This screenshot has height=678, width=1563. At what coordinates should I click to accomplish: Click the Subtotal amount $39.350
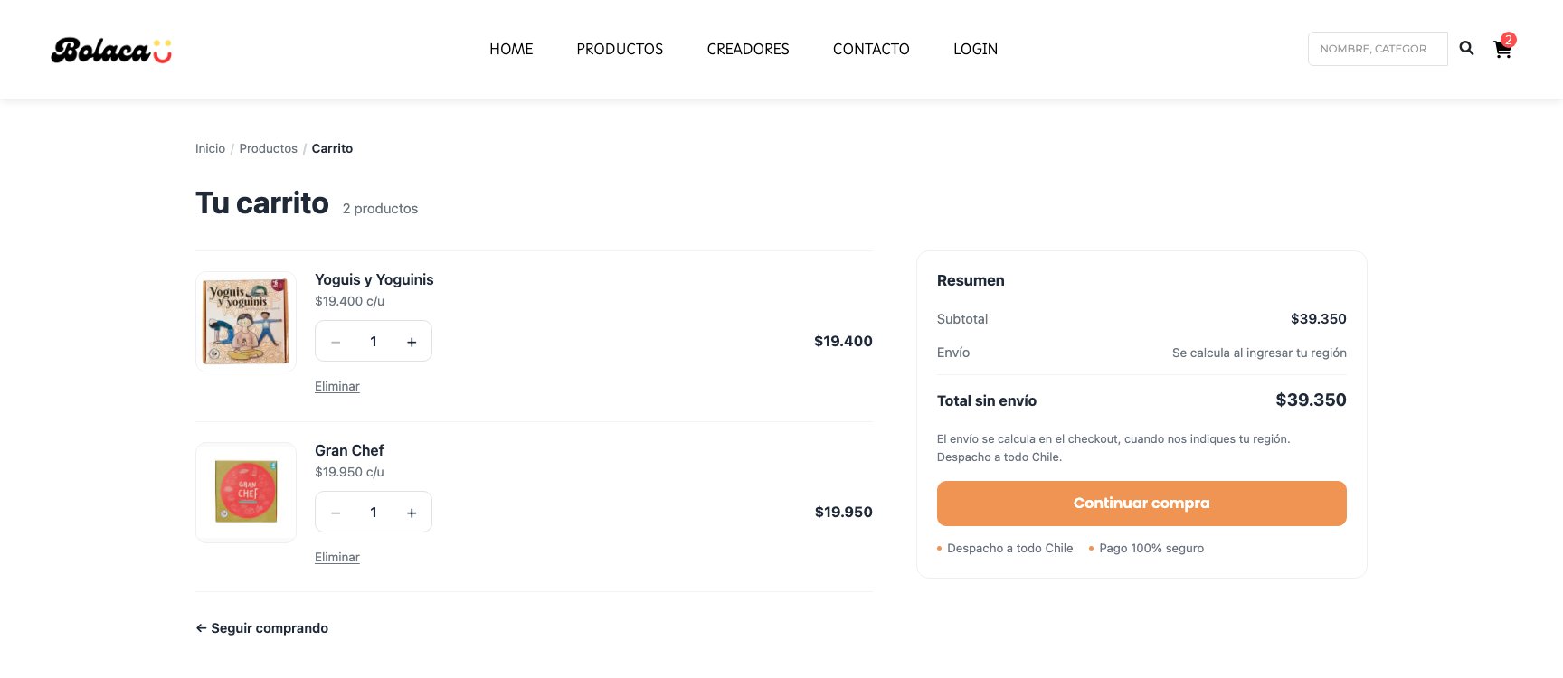1319,319
